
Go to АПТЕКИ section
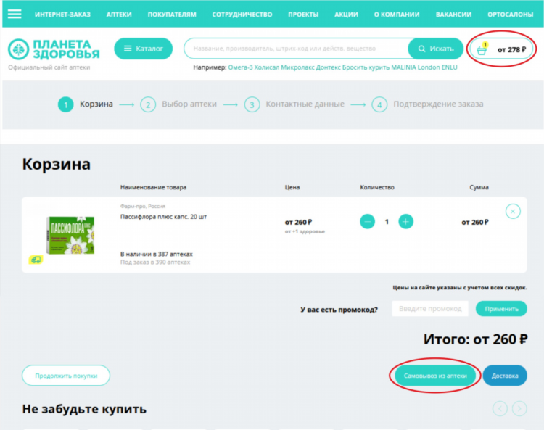(119, 15)
